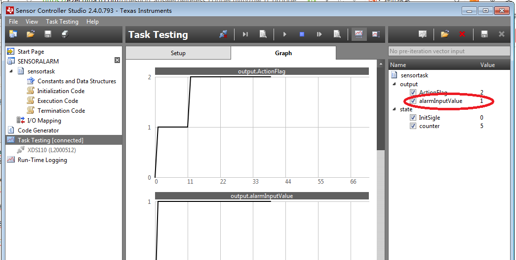Screen dimensions: 516x260
Task: Click the step-execution icon after the Stop button
Action: pyautogui.click(x=319, y=34)
